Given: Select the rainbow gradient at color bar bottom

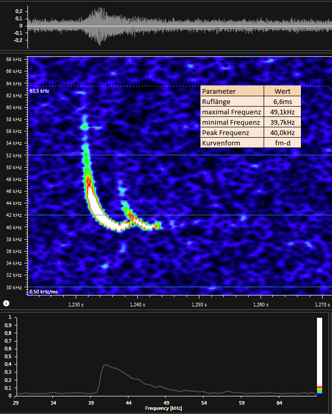Looking at the screenshot, I should coord(320,390).
